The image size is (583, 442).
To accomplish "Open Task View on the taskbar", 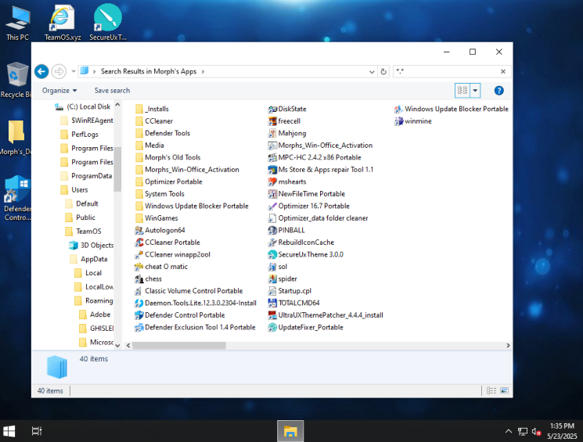I will click(x=37, y=431).
